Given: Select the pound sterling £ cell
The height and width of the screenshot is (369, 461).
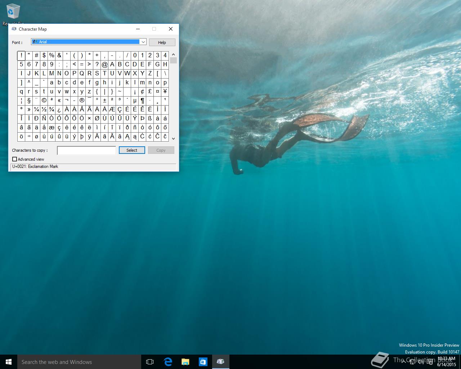Looking at the screenshot, I should (x=150, y=91).
